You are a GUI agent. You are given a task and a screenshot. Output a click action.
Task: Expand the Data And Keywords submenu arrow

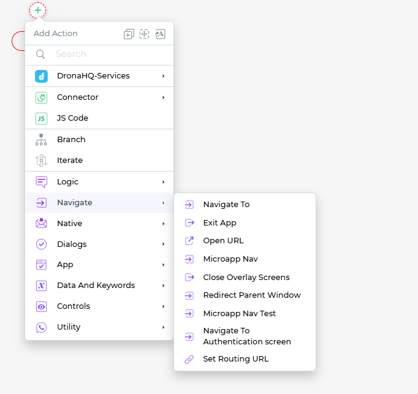[x=164, y=286]
